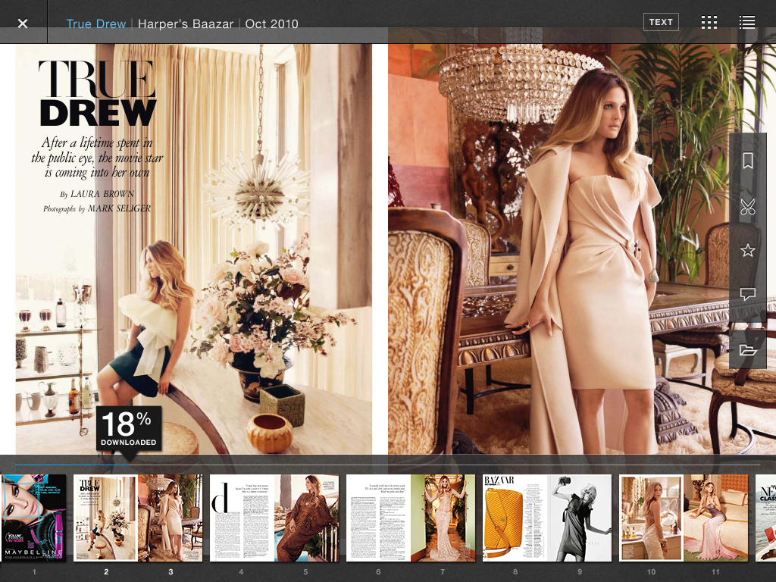Go to the page 7 lace gown thumbnail

443,518
